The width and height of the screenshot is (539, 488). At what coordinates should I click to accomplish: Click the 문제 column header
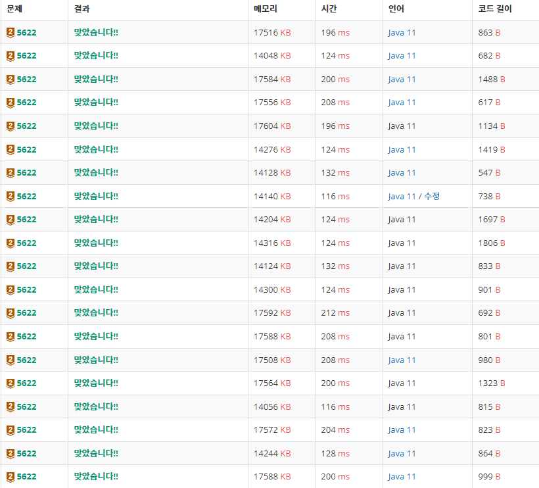click(x=14, y=9)
